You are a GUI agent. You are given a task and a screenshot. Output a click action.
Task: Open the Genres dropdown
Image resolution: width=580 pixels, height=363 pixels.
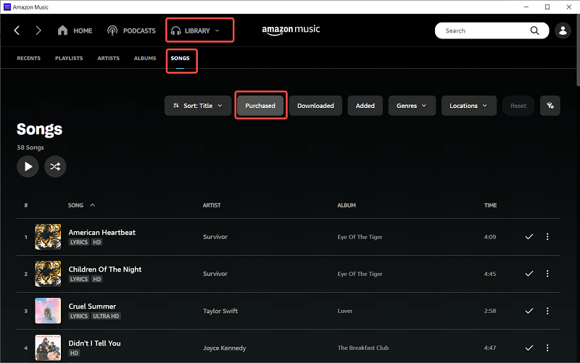[x=412, y=106]
